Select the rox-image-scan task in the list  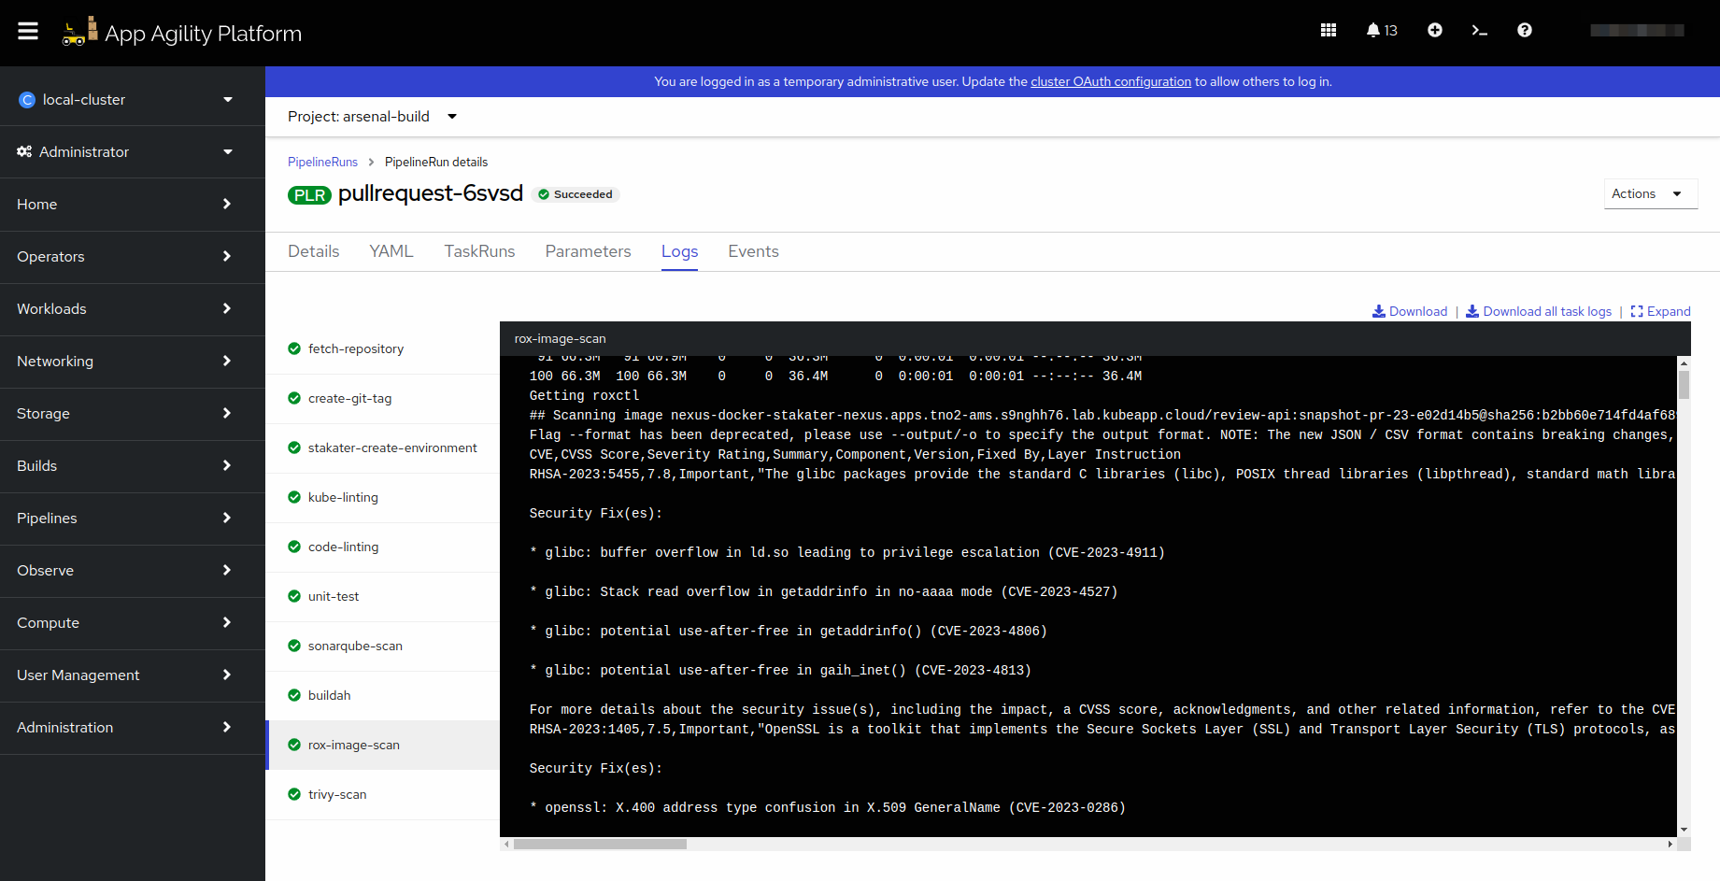[354, 745]
